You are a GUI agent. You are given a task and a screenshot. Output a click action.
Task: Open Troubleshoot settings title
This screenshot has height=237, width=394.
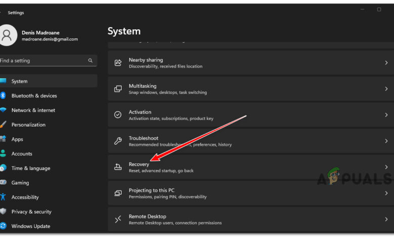[x=143, y=138]
